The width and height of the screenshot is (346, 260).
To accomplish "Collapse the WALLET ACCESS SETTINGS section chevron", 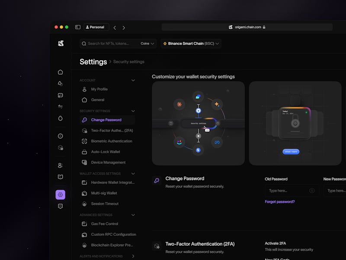I will (133, 174).
